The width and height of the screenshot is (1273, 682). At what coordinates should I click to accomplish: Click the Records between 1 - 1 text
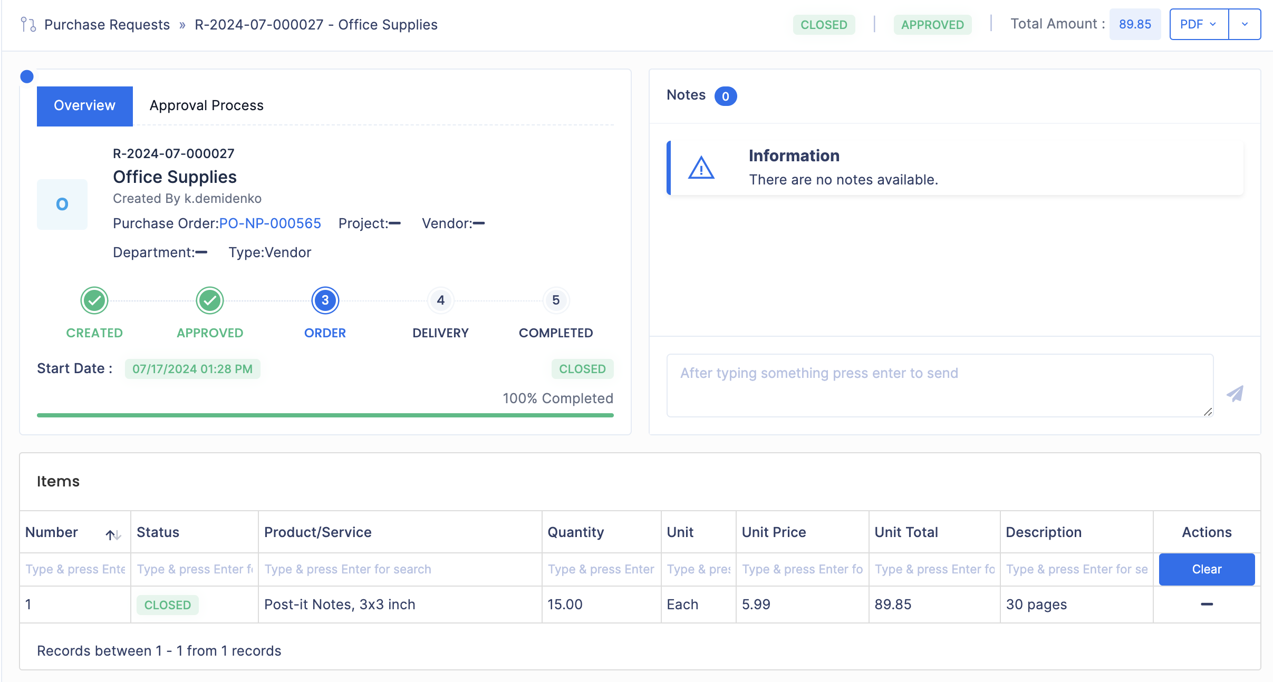point(159,651)
